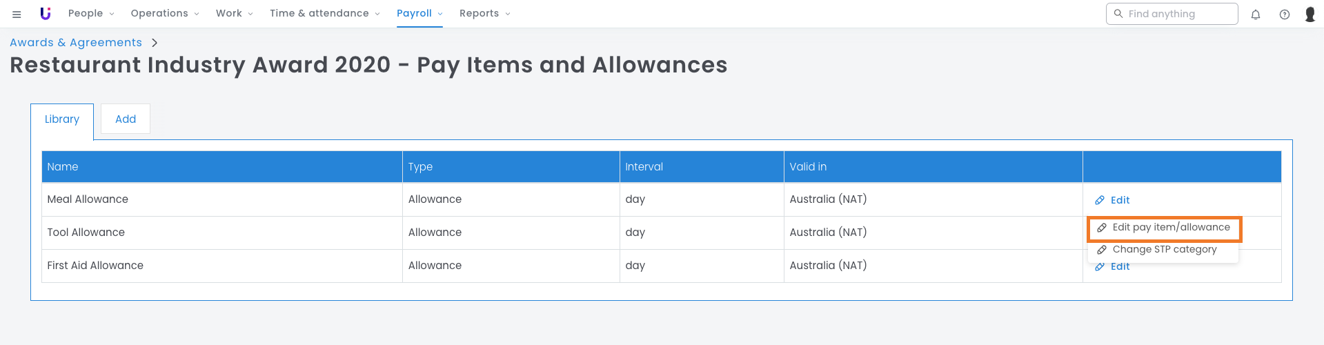1324x345 pixels.
Task: Expand the Operations dropdown menu
Action: [x=165, y=14]
